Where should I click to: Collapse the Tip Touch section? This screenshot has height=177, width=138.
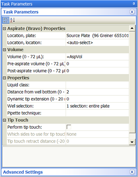click(5, 120)
